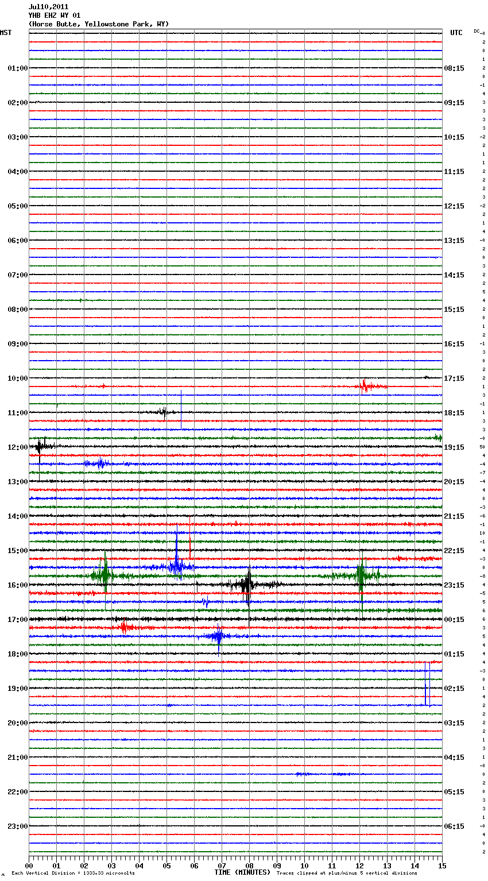This screenshot has width=488, height=881.
Task: Click the 01:15 UTC time label
Action: tap(454, 654)
